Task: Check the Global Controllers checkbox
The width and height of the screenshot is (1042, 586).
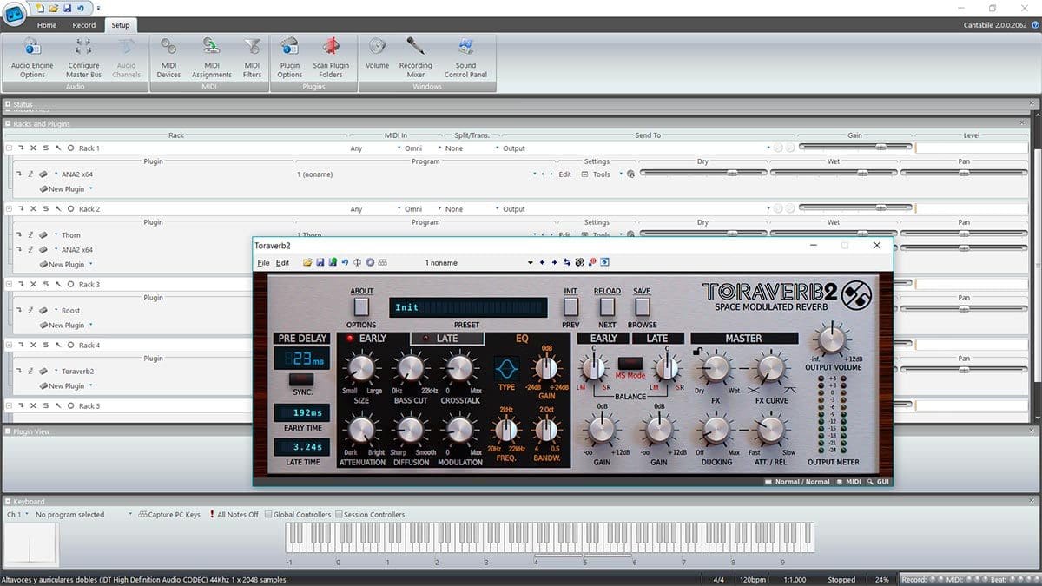Action: click(x=268, y=515)
